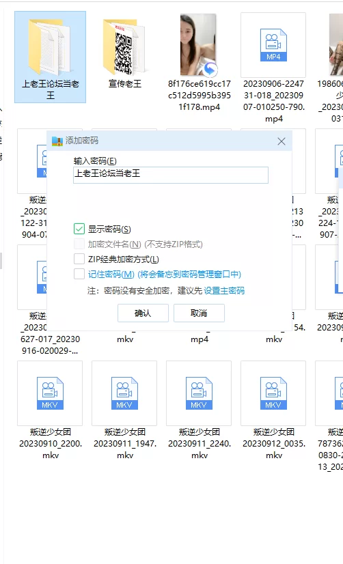The width and height of the screenshot is (343, 564).
Task: Select 叛逆少女团 20230911_1947.mkv file icon
Action: (124, 393)
